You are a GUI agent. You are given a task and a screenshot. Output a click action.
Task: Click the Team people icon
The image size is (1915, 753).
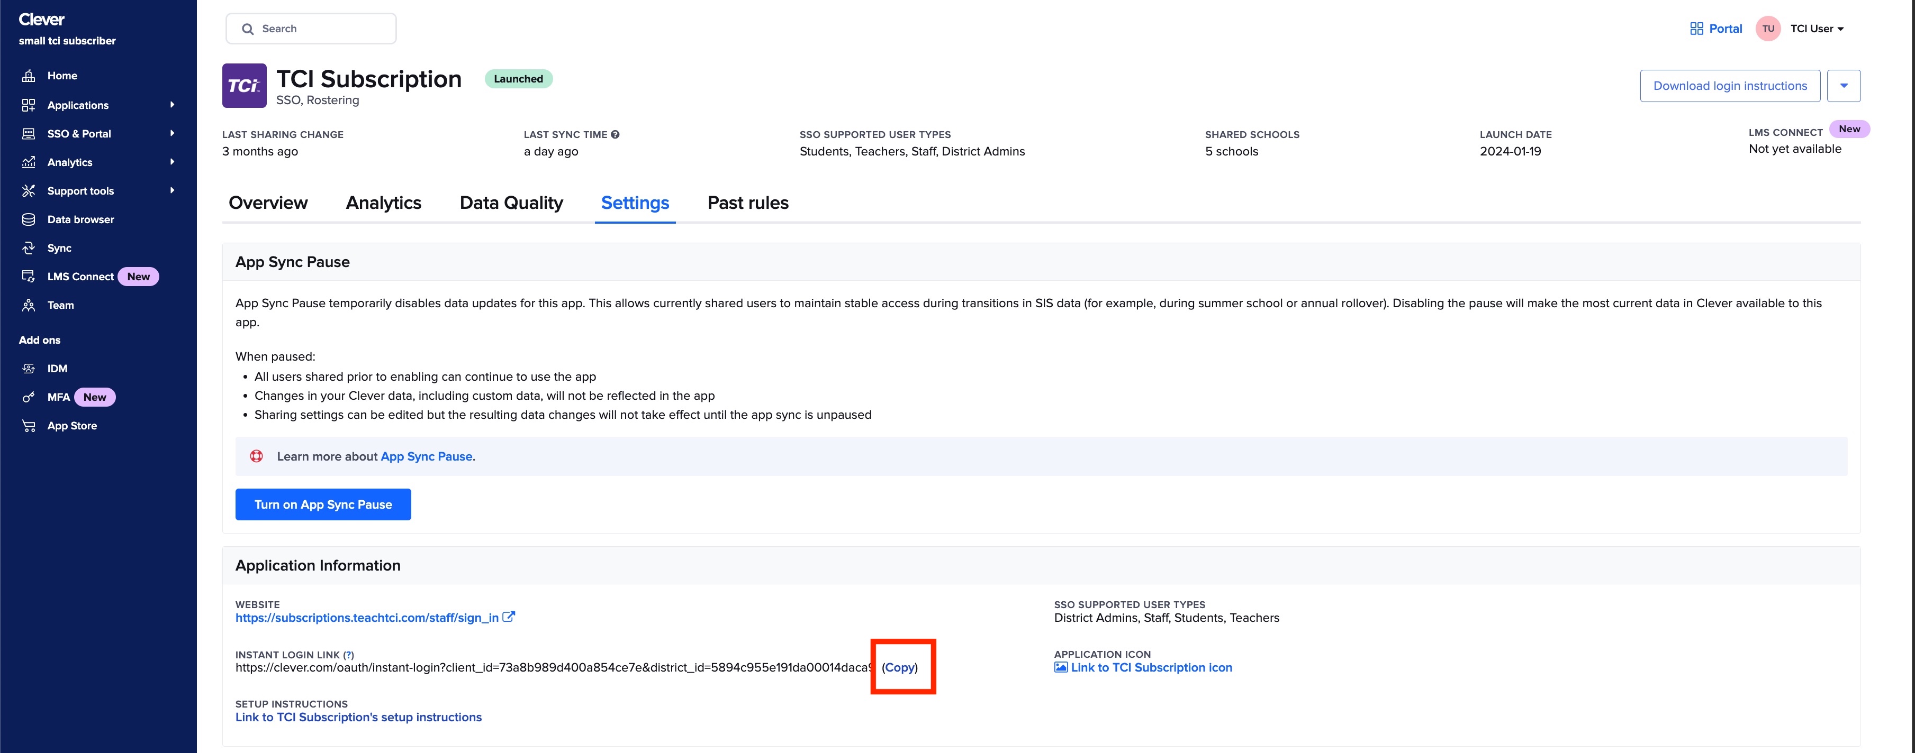(28, 305)
